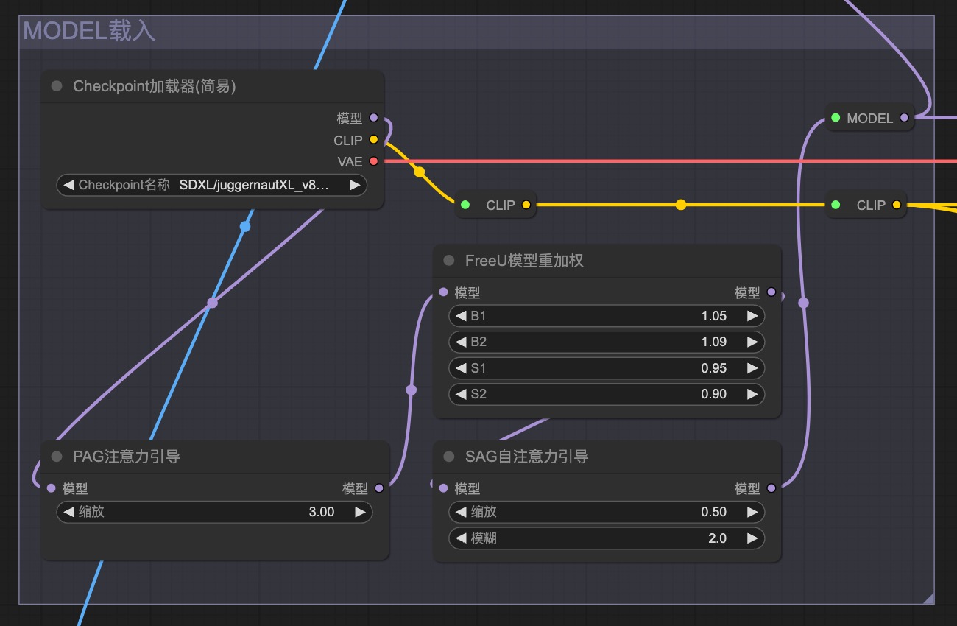The width and height of the screenshot is (957, 626).
Task: Collapse the SAG自注意力引导 node via its gray dot
Action: 449,457
